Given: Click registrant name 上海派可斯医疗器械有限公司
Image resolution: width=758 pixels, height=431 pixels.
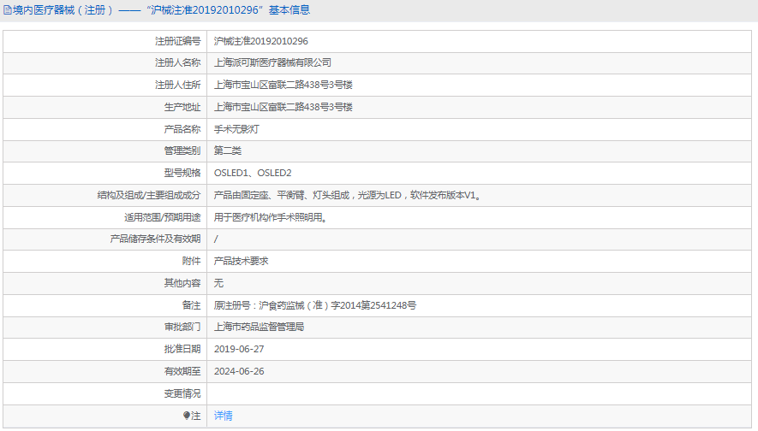Looking at the screenshot, I should tap(272, 62).
